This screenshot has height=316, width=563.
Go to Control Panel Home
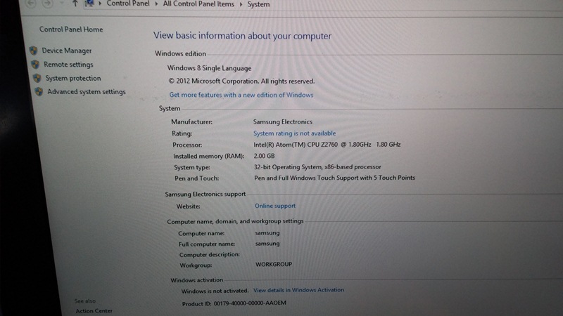pos(71,29)
